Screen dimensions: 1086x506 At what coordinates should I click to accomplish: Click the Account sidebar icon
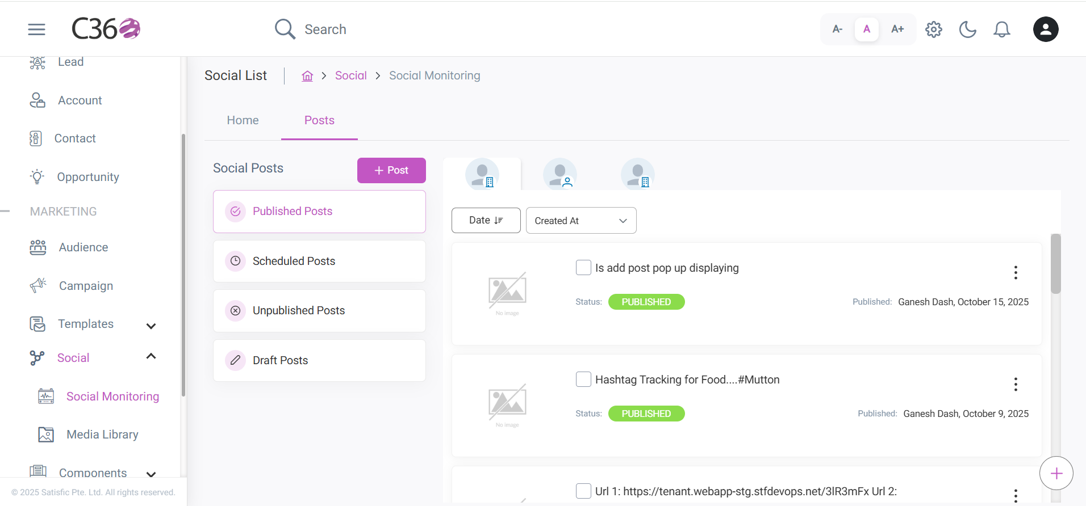point(37,100)
